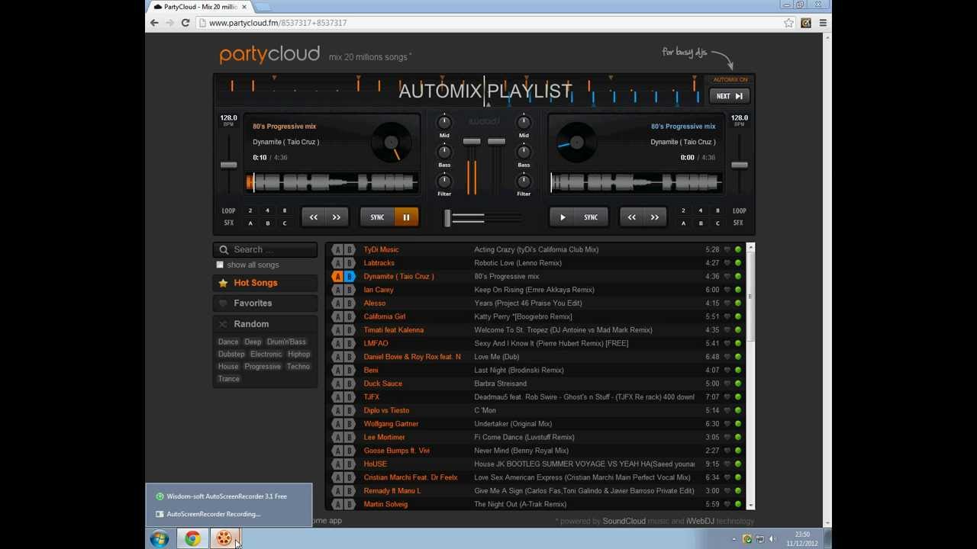The width and height of the screenshot is (977, 549).
Task: Open the SoundCloud link
Action: (x=624, y=521)
